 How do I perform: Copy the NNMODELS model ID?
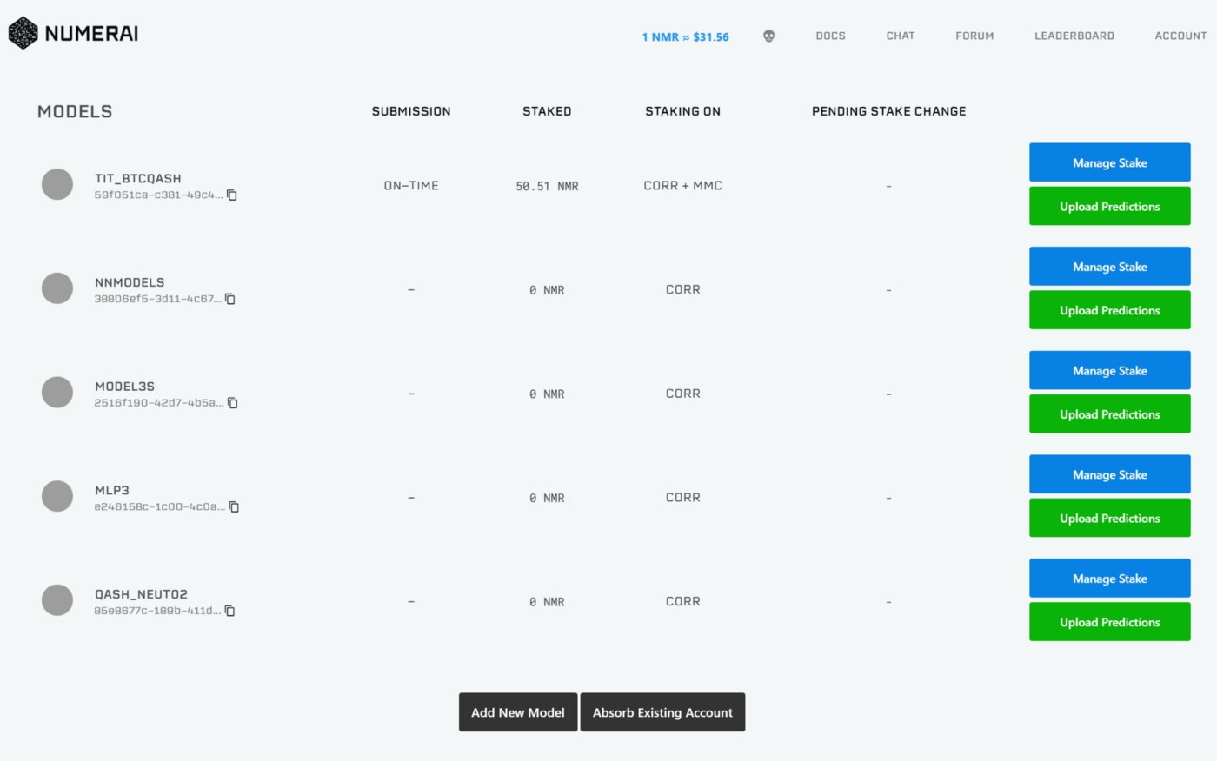click(x=230, y=299)
